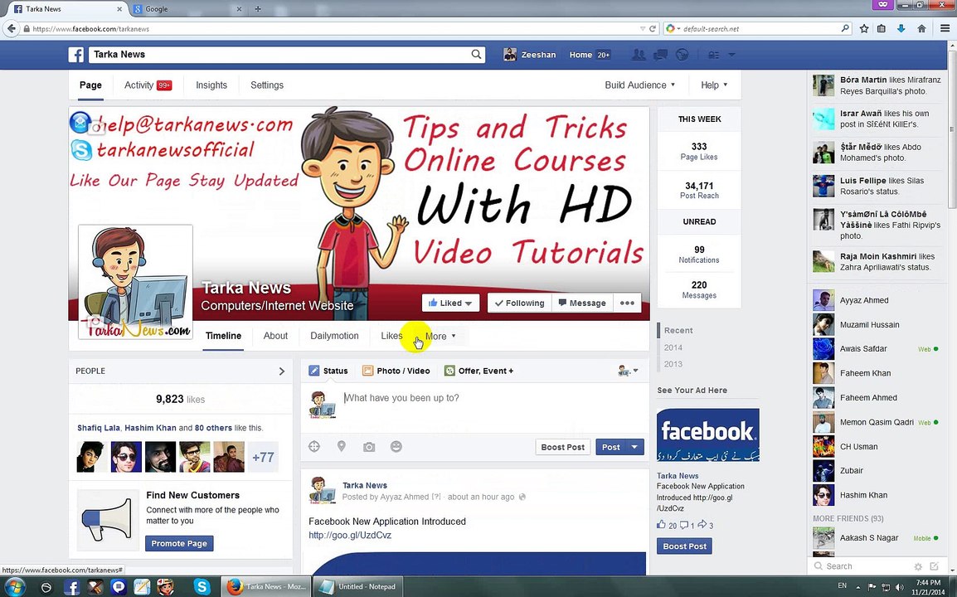Click the target audience crosshair icon in composer

314,447
